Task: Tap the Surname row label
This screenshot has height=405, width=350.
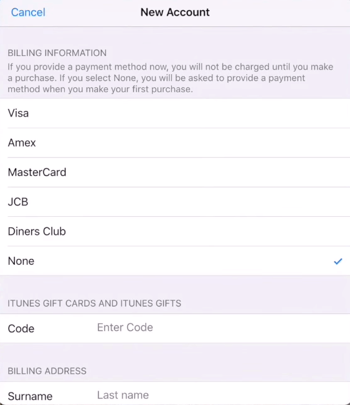Action: (x=30, y=396)
